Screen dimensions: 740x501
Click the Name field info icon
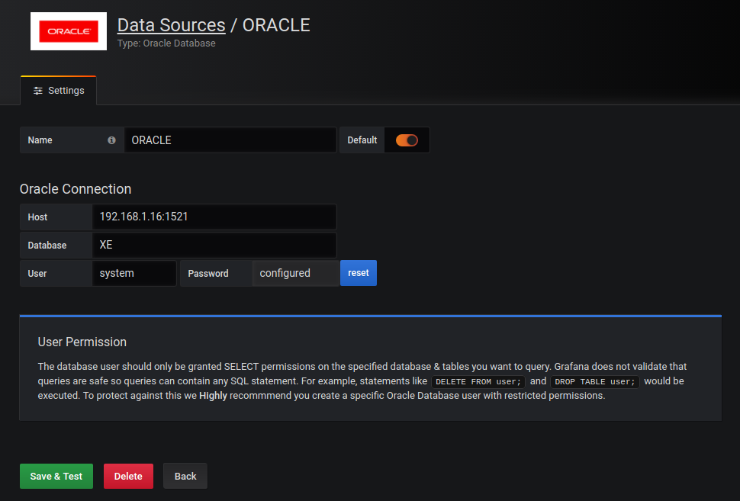(x=111, y=140)
